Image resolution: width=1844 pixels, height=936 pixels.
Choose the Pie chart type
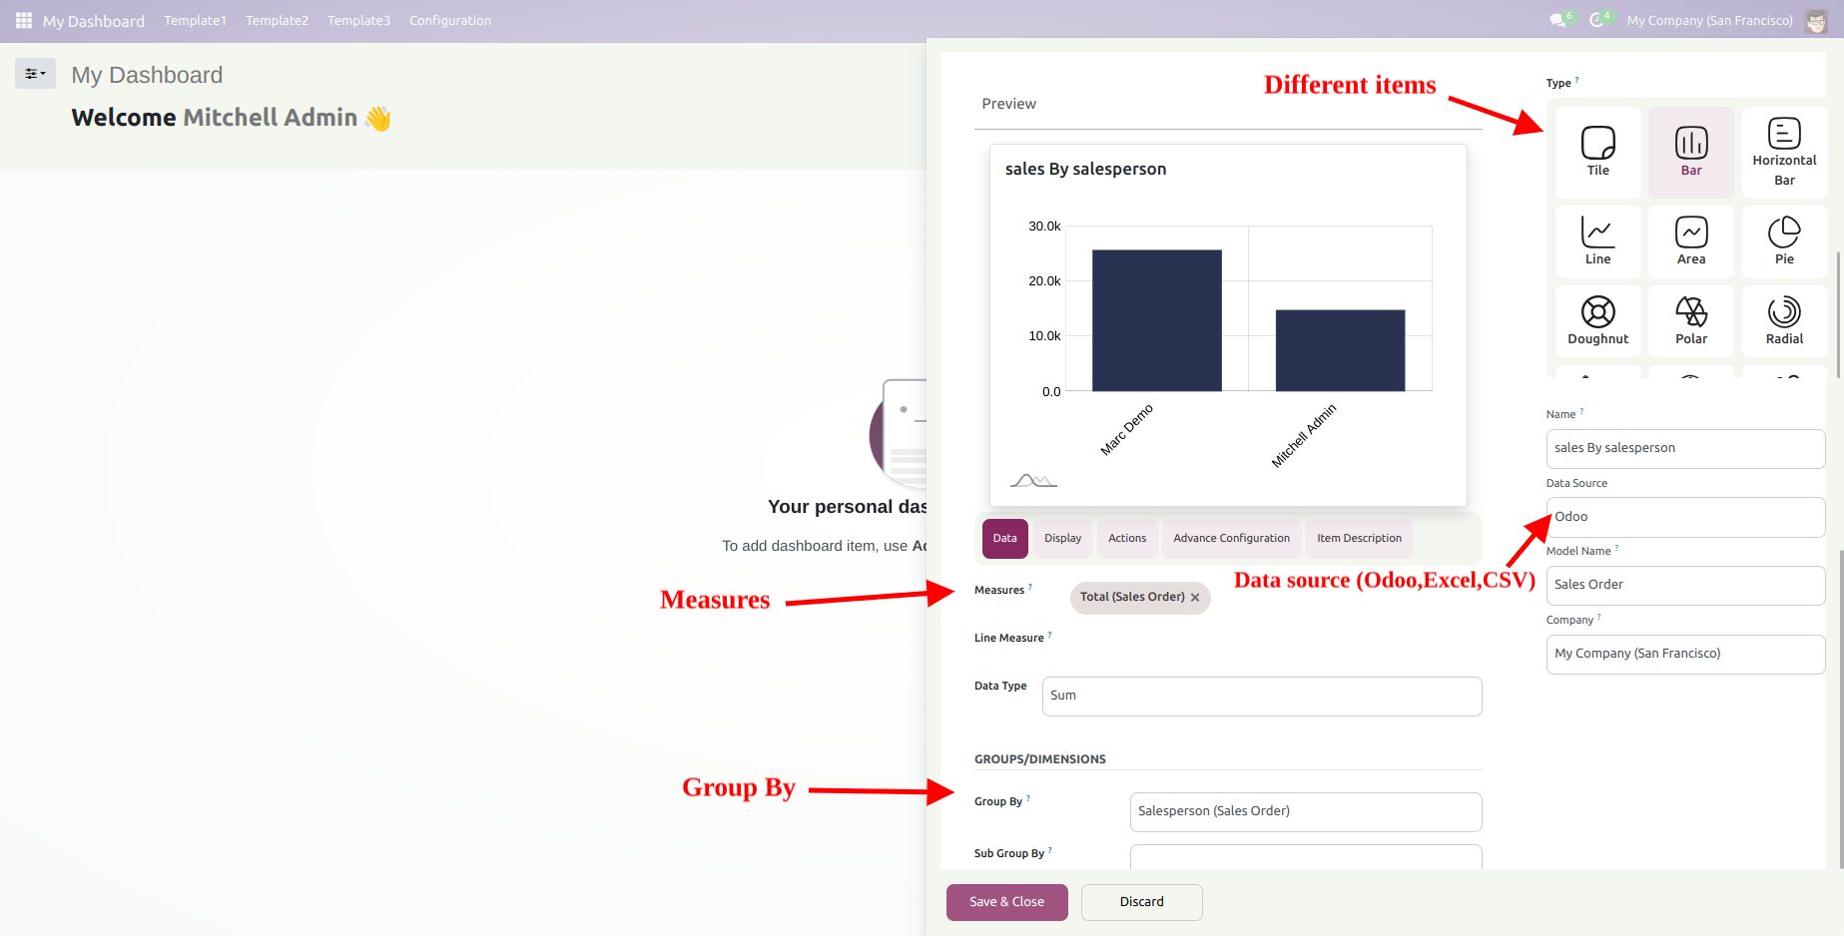click(1784, 240)
